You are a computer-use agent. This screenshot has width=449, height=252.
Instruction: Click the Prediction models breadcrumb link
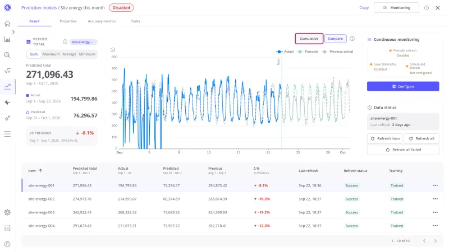(39, 8)
